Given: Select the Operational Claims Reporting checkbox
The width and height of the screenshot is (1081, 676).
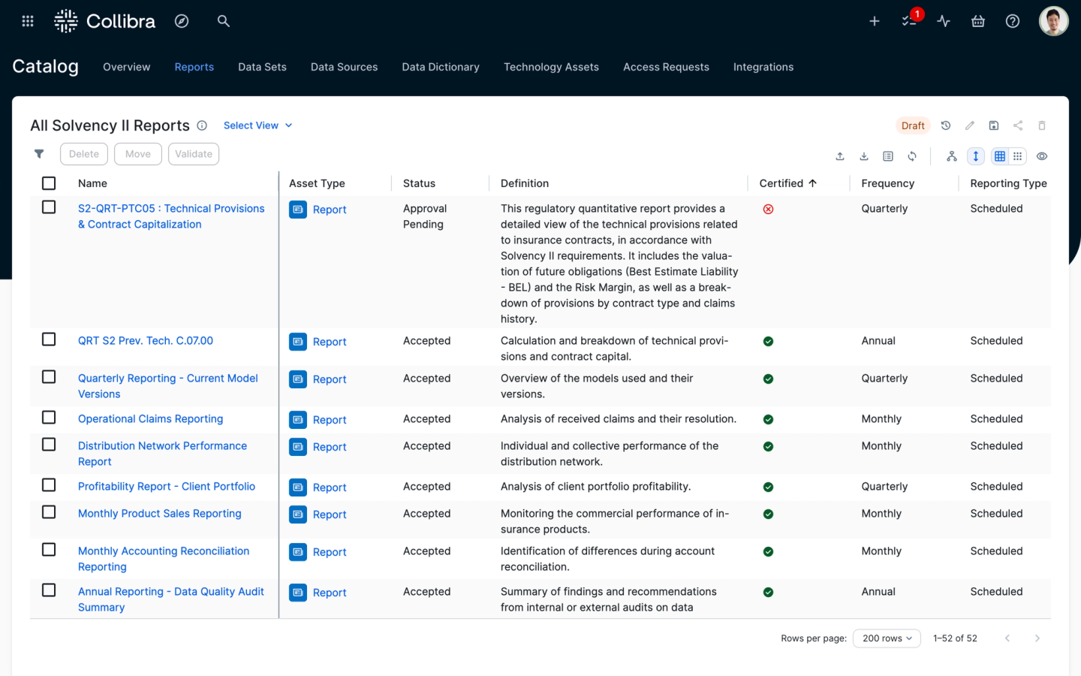Looking at the screenshot, I should tap(49, 418).
